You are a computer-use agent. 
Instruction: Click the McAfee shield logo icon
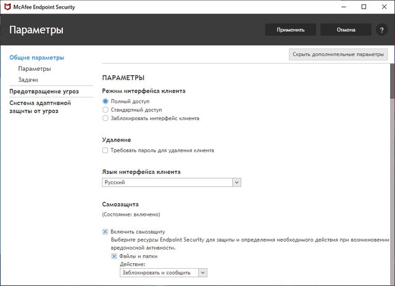point(8,7)
